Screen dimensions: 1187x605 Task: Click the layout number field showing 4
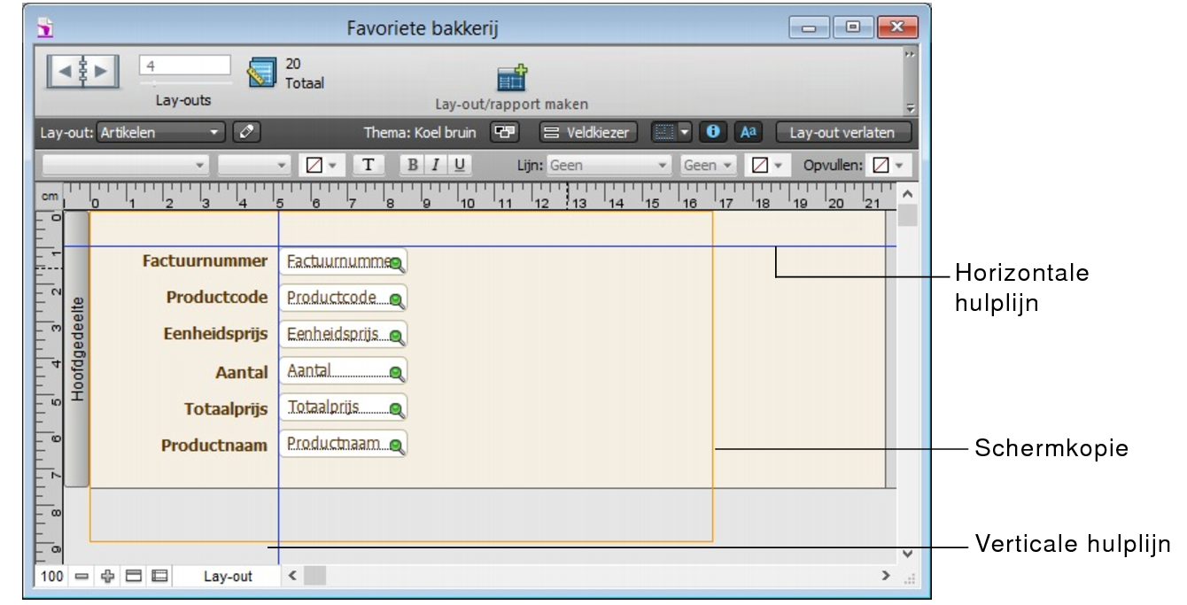click(184, 65)
